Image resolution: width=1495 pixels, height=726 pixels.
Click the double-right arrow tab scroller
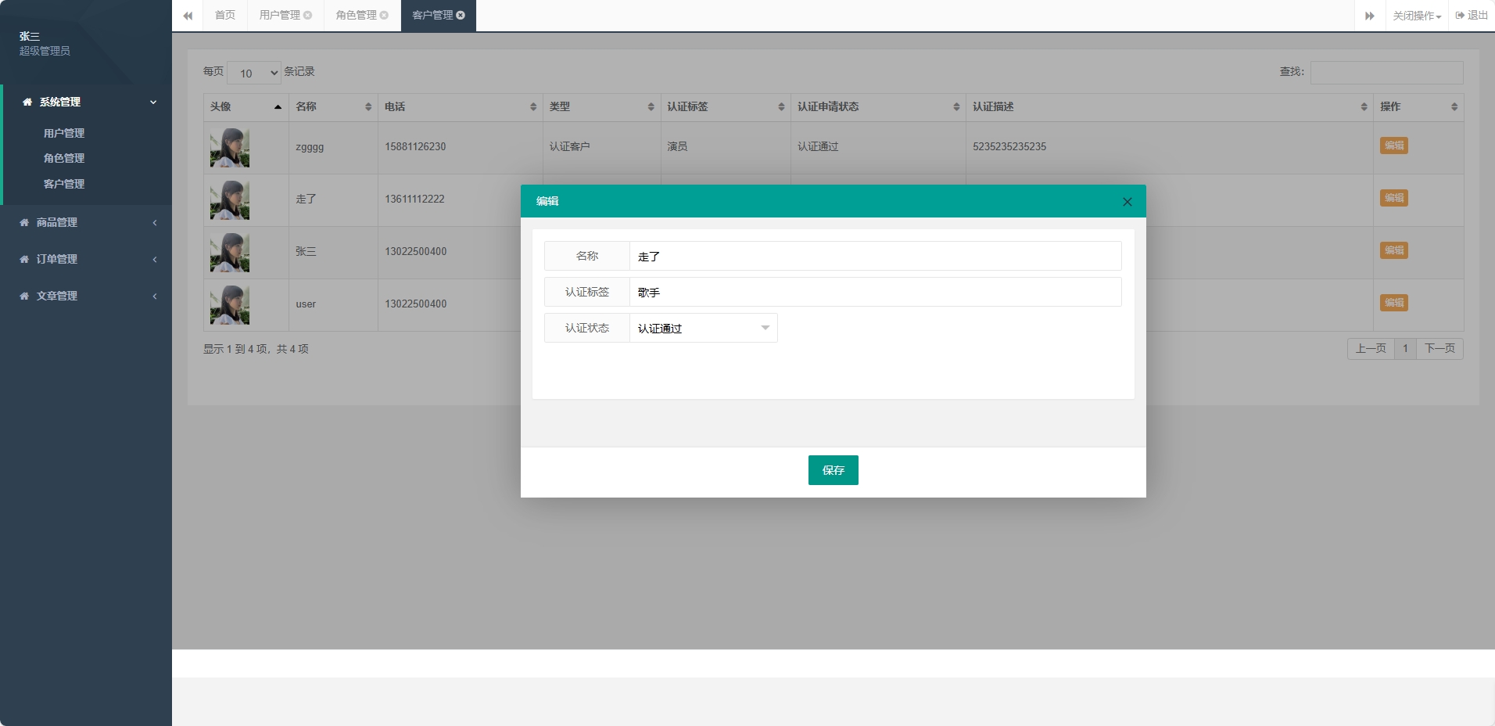pos(1370,15)
